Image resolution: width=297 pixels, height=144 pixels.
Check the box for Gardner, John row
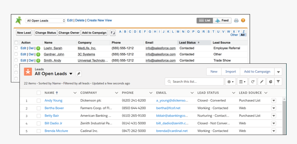(16, 54)
